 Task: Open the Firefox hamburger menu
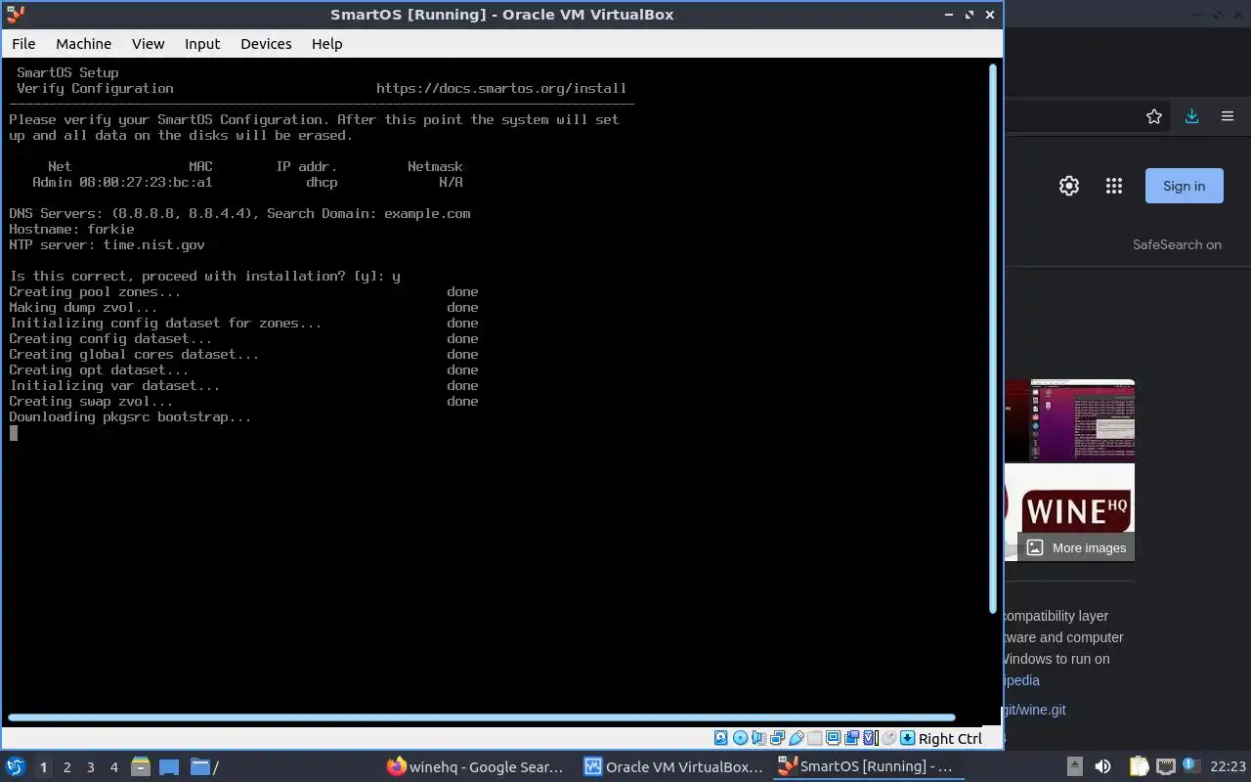tap(1228, 116)
